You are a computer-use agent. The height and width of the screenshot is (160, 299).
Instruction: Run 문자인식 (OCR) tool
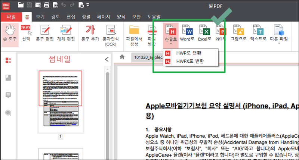click(x=111, y=36)
